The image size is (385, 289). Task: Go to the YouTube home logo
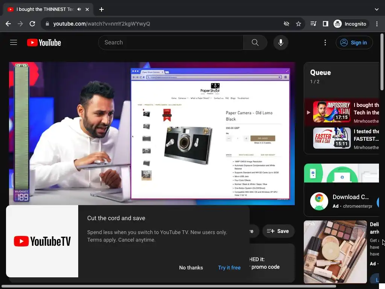(x=44, y=43)
